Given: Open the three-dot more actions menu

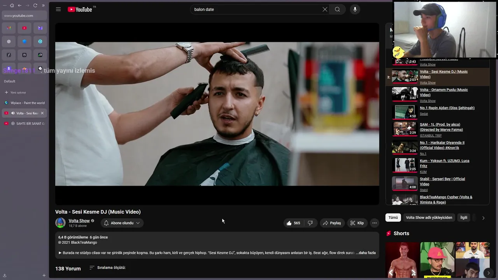Looking at the screenshot, I should (374, 223).
